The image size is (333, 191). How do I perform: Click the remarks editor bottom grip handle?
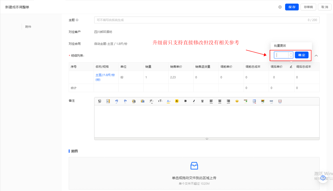tap(207, 139)
